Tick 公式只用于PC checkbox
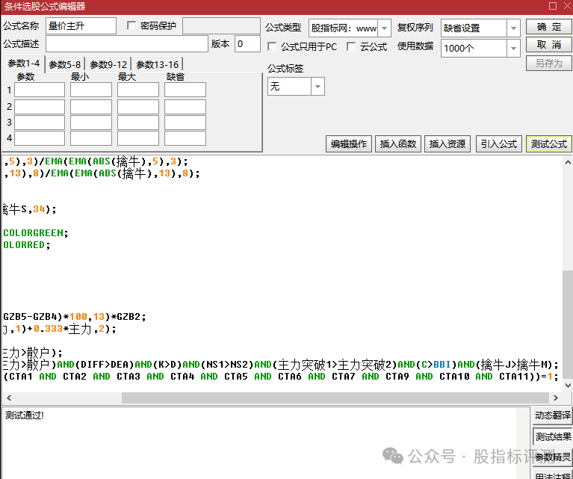Viewport: 573px width, 479px height. click(x=272, y=46)
